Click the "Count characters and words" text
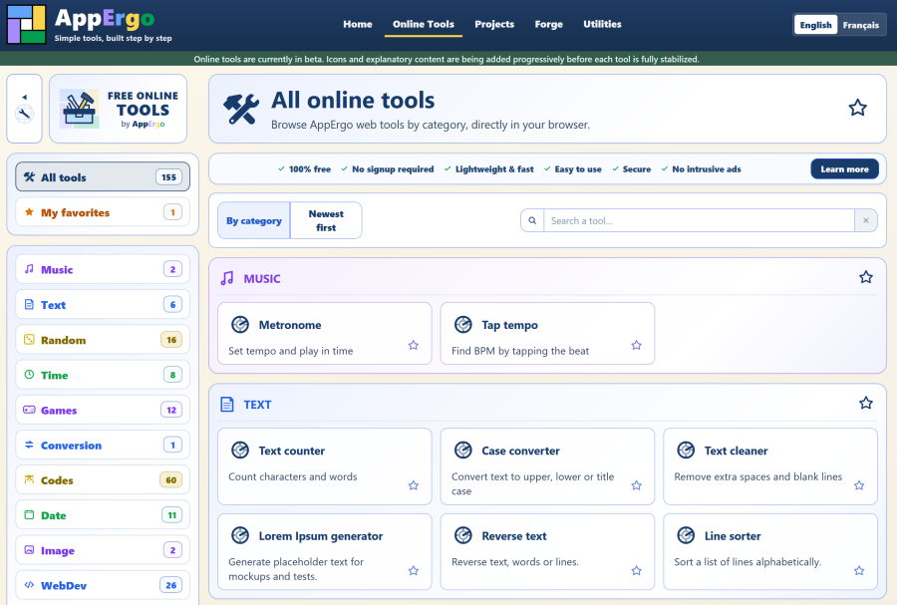The width and height of the screenshot is (897, 605). (293, 476)
